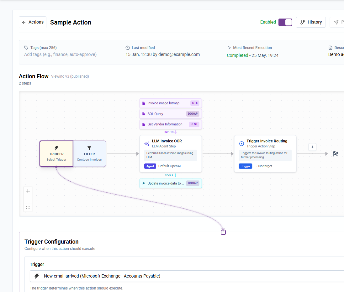Click the wrench icon on Update invoice data tool
This screenshot has height=292, width=344.
pyautogui.click(x=144, y=183)
